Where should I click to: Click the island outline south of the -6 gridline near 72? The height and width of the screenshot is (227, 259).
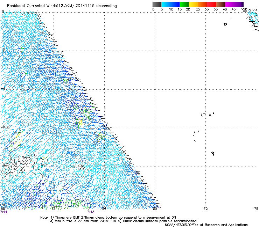(x=213, y=154)
